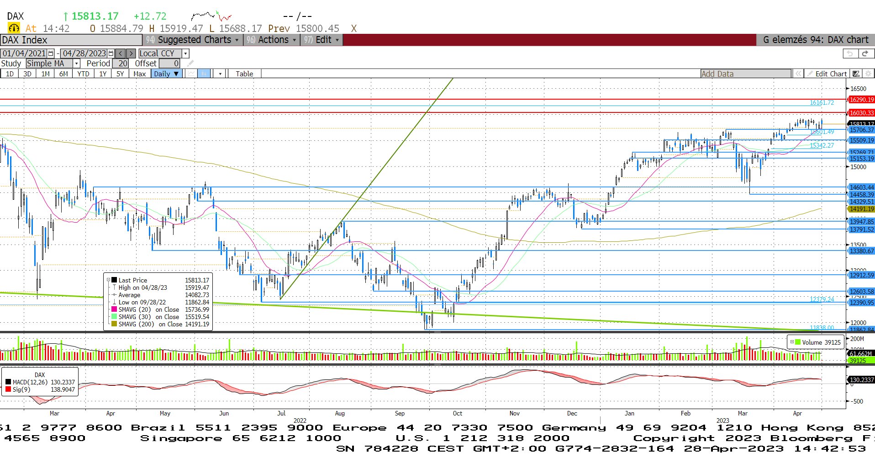This screenshot has width=875, height=474.
Task: Collapse the Volume legend box
Action: pyautogui.click(x=792, y=342)
